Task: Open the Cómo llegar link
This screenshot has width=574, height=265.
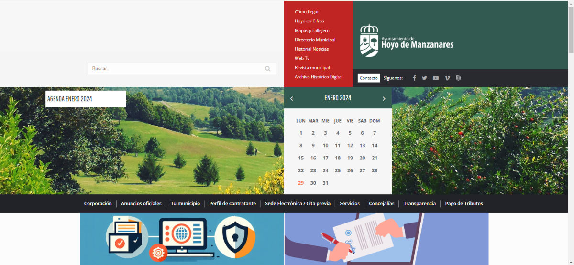Action: pos(307,11)
